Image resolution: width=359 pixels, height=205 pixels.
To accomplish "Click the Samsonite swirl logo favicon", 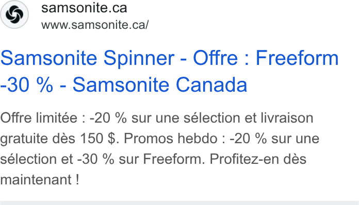I will pos(14,14).
